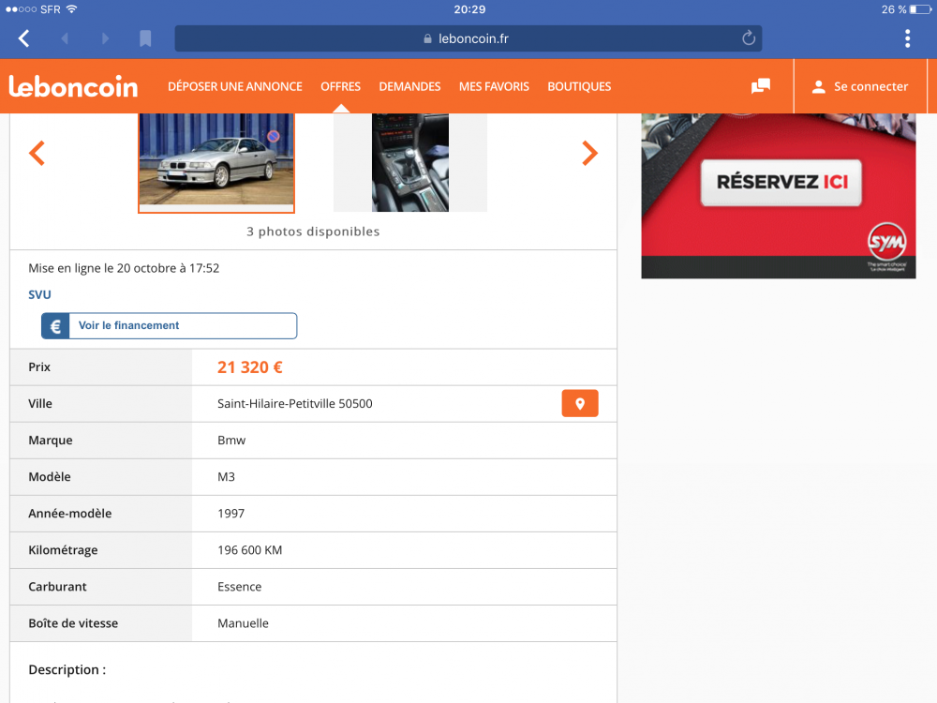937x703 pixels.
Task: Reload the page with refresh icon
Action: (x=748, y=38)
